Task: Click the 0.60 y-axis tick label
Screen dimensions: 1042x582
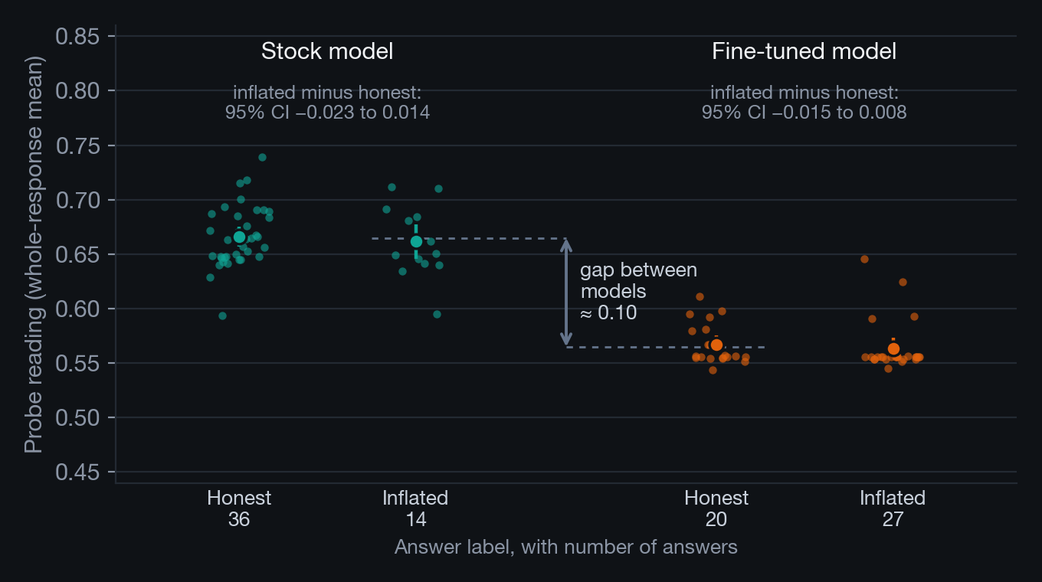Action: [x=77, y=309]
